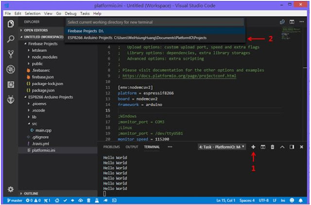The width and height of the screenshot is (311, 205).
Task: Open the Go menu
Action: click(x=58, y=14)
